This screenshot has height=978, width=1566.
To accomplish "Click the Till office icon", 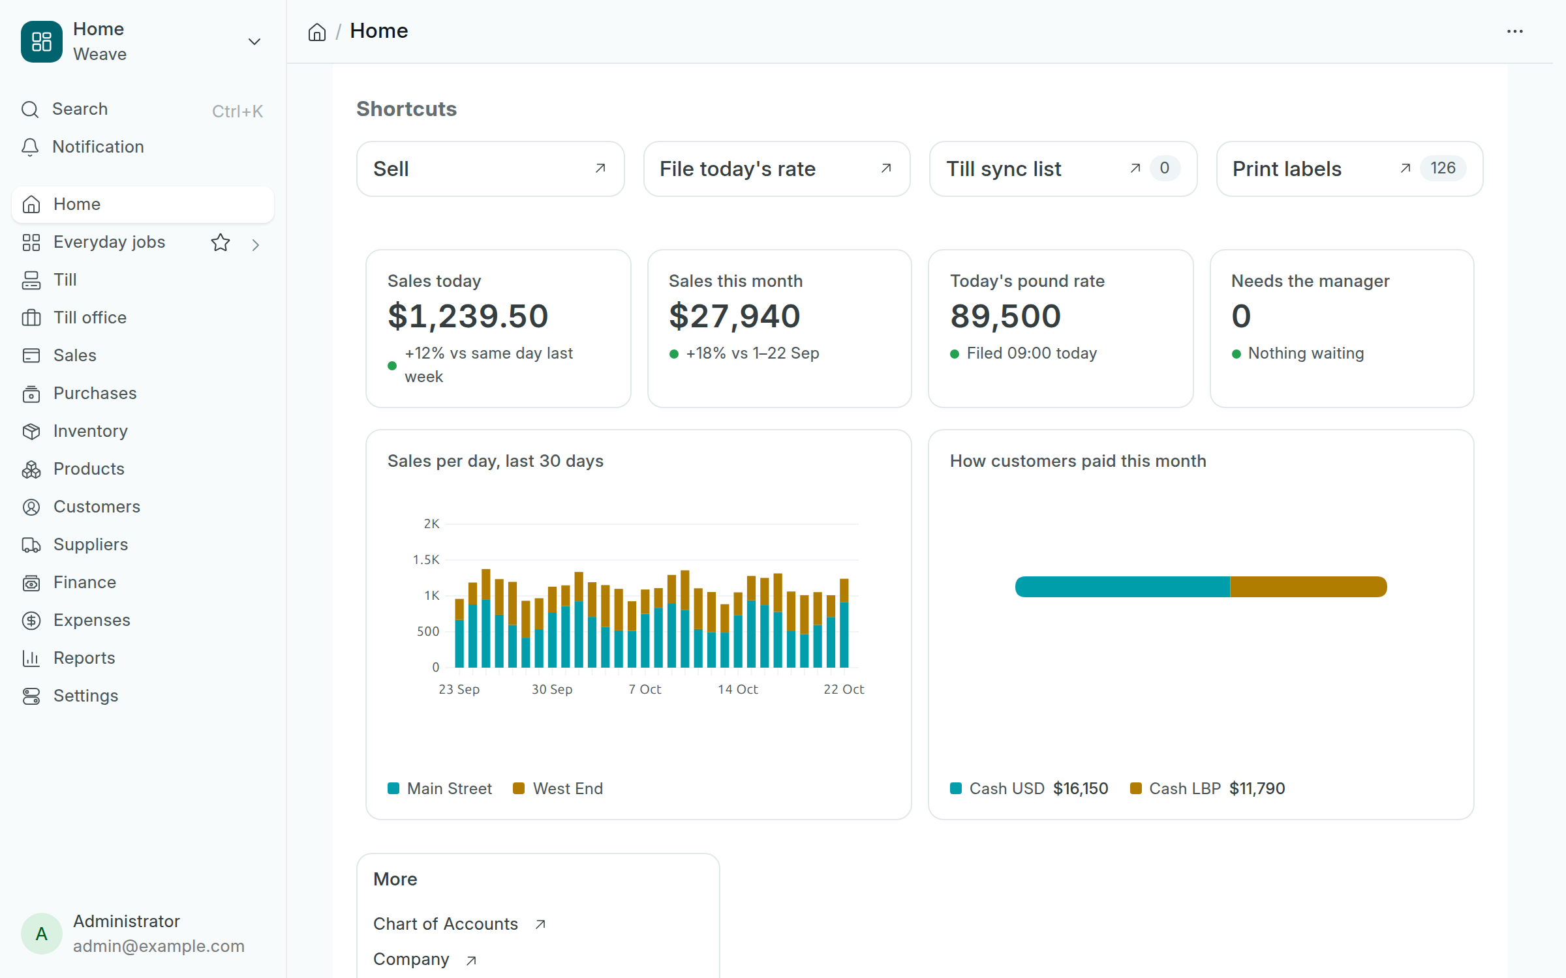I will pyautogui.click(x=31, y=318).
